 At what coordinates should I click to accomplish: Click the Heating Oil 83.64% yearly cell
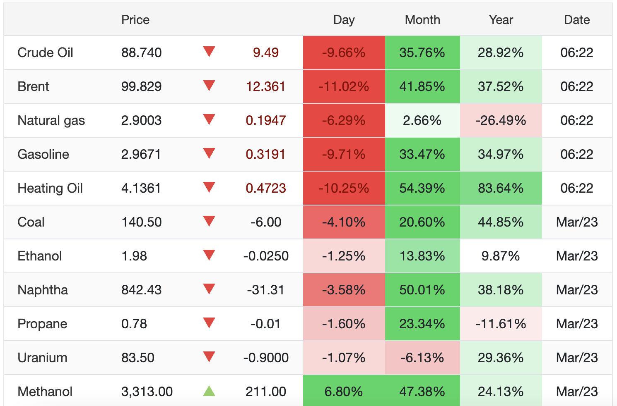(x=501, y=188)
